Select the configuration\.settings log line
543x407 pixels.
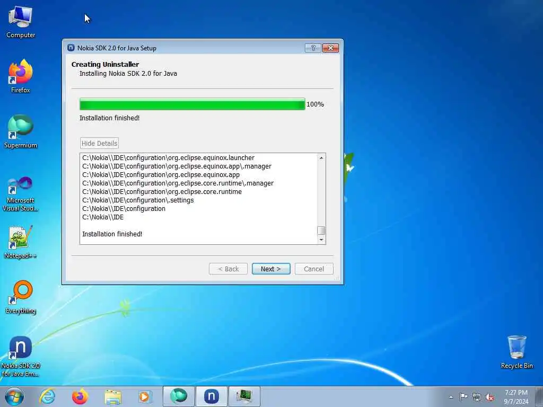click(x=138, y=200)
